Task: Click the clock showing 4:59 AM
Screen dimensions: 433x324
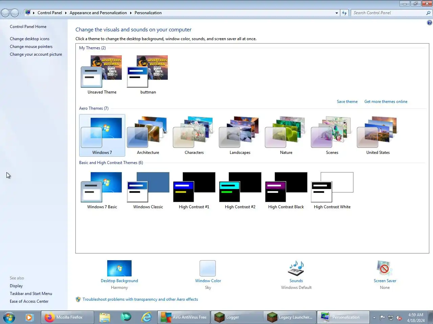Action: [x=416, y=318]
